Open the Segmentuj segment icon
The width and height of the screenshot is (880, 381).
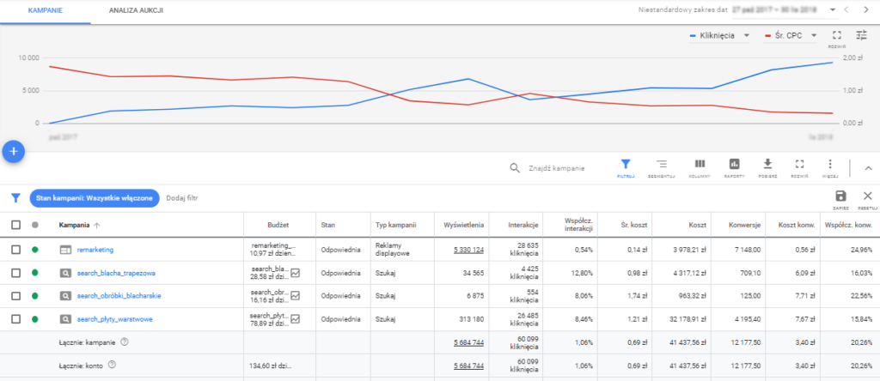pyautogui.click(x=662, y=164)
